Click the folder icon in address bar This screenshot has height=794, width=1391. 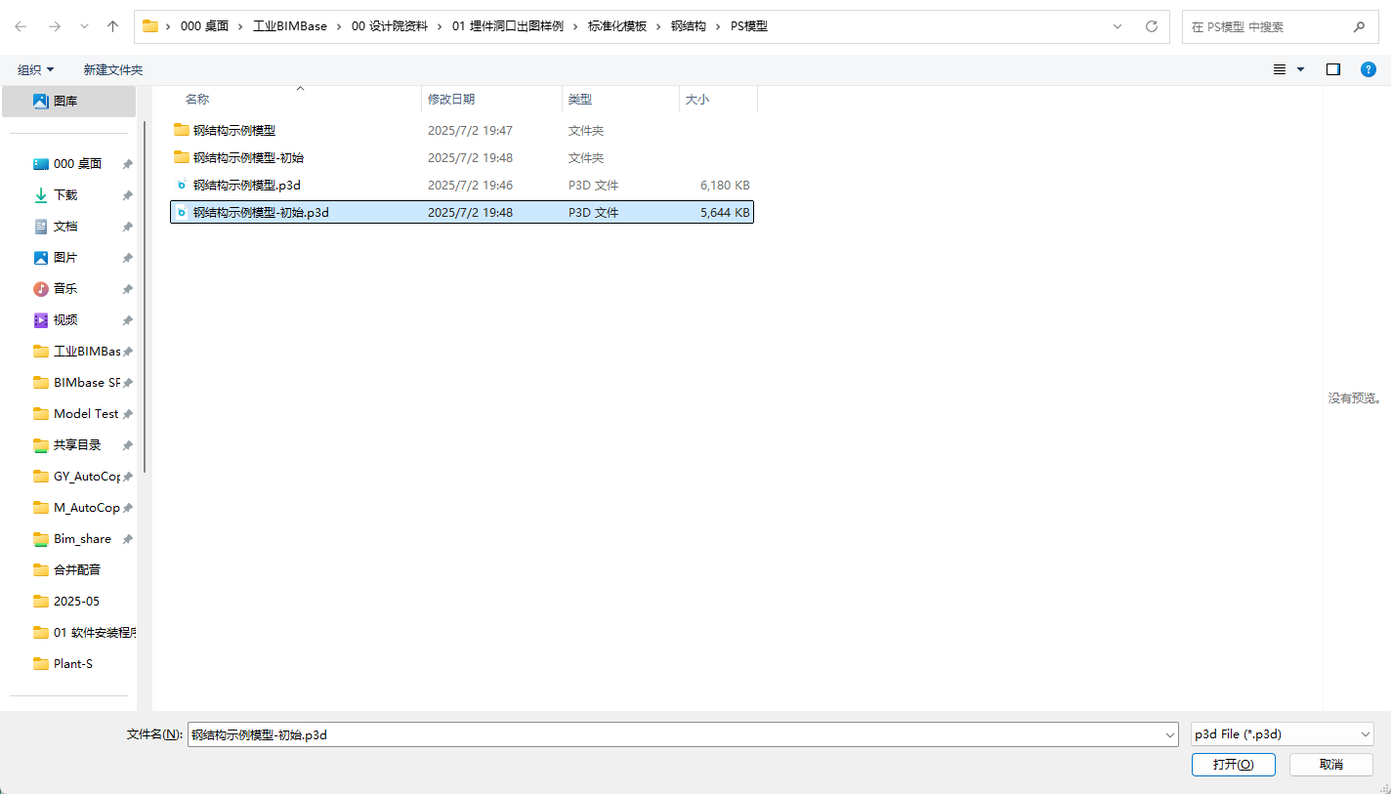pyautogui.click(x=150, y=26)
